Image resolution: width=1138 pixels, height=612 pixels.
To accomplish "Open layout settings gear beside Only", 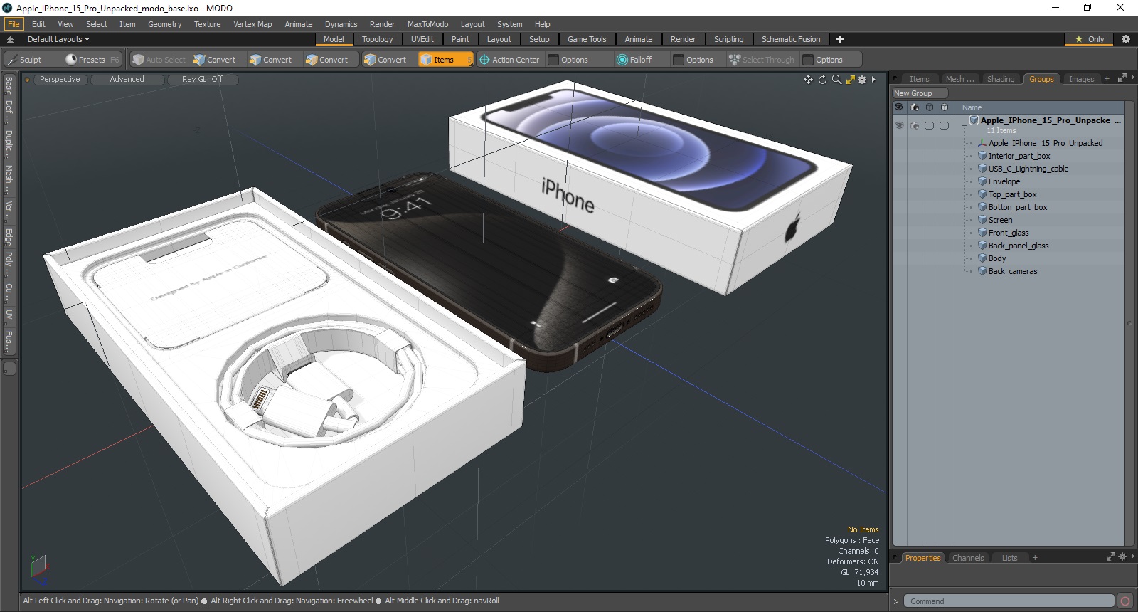I will pos(1126,39).
